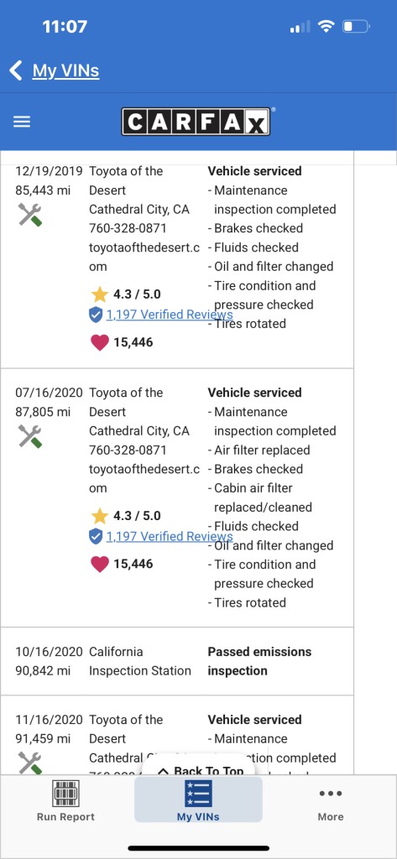The height and width of the screenshot is (859, 397).
Task: Tap heart icon in 12/19/2019 record
Action: tap(99, 343)
